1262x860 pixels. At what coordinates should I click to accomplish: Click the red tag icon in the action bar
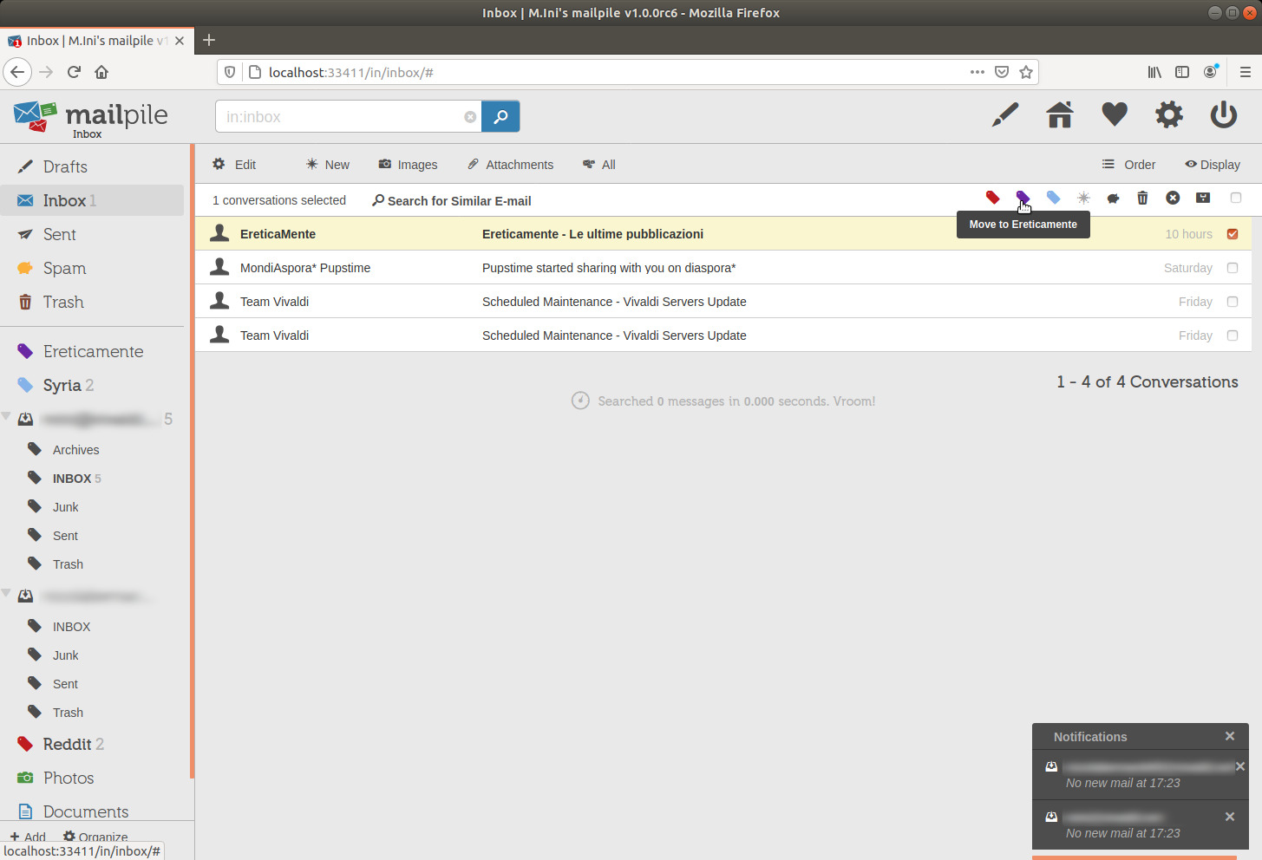[993, 199]
